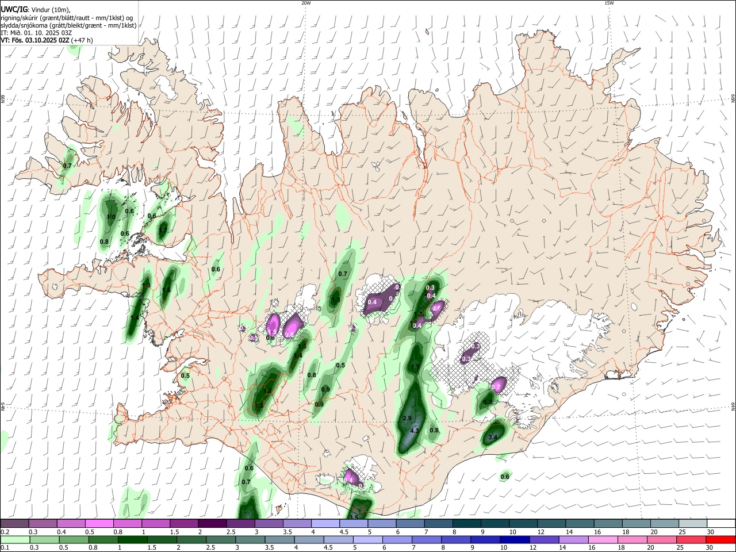This screenshot has width=736, height=552.
Task: Click the palest green lower-legend swatch between 0.1 and 0.3
Action: pyautogui.click(x=15, y=539)
